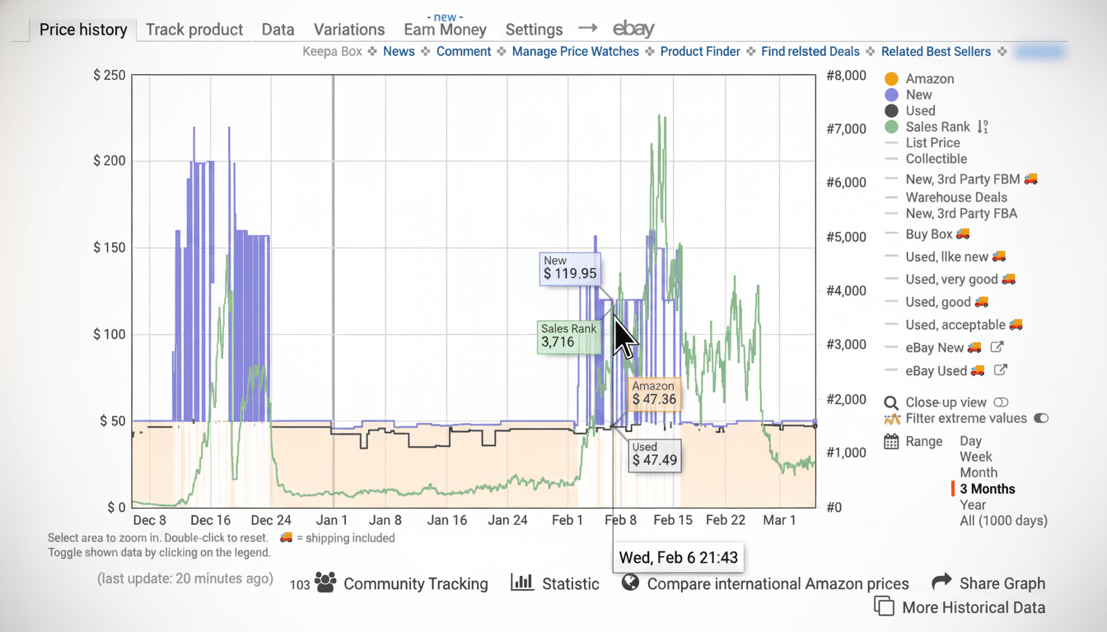This screenshot has width=1107, height=632.
Task: Switch to the Track product tab
Action: (194, 29)
